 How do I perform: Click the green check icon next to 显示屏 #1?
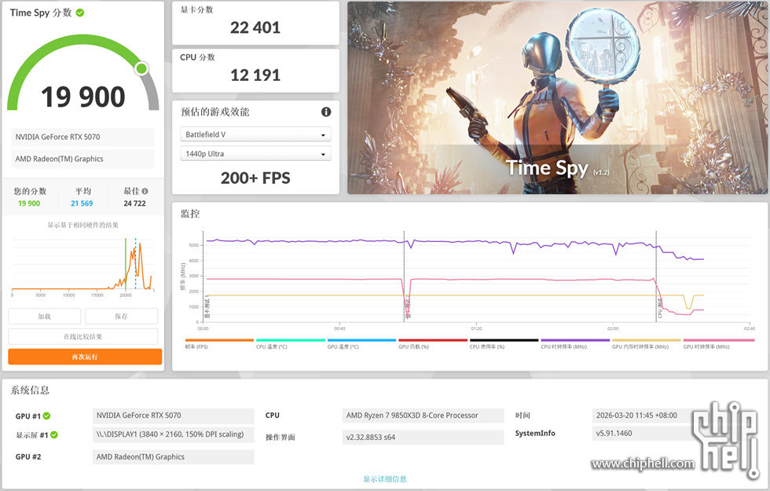[55, 434]
